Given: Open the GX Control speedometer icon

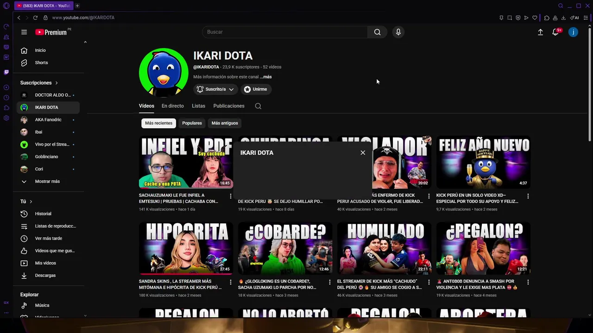Looking at the screenshot, I should 6,27.
